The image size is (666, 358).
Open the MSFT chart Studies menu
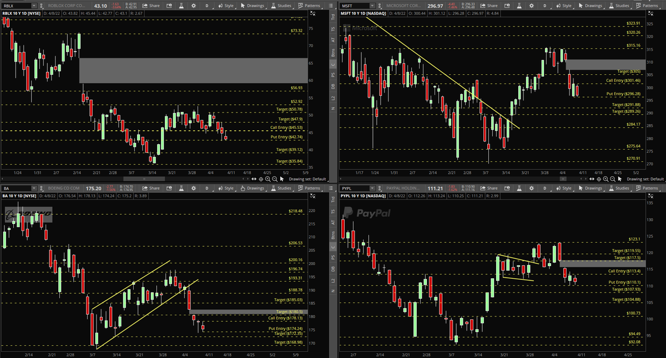point(619,5)
